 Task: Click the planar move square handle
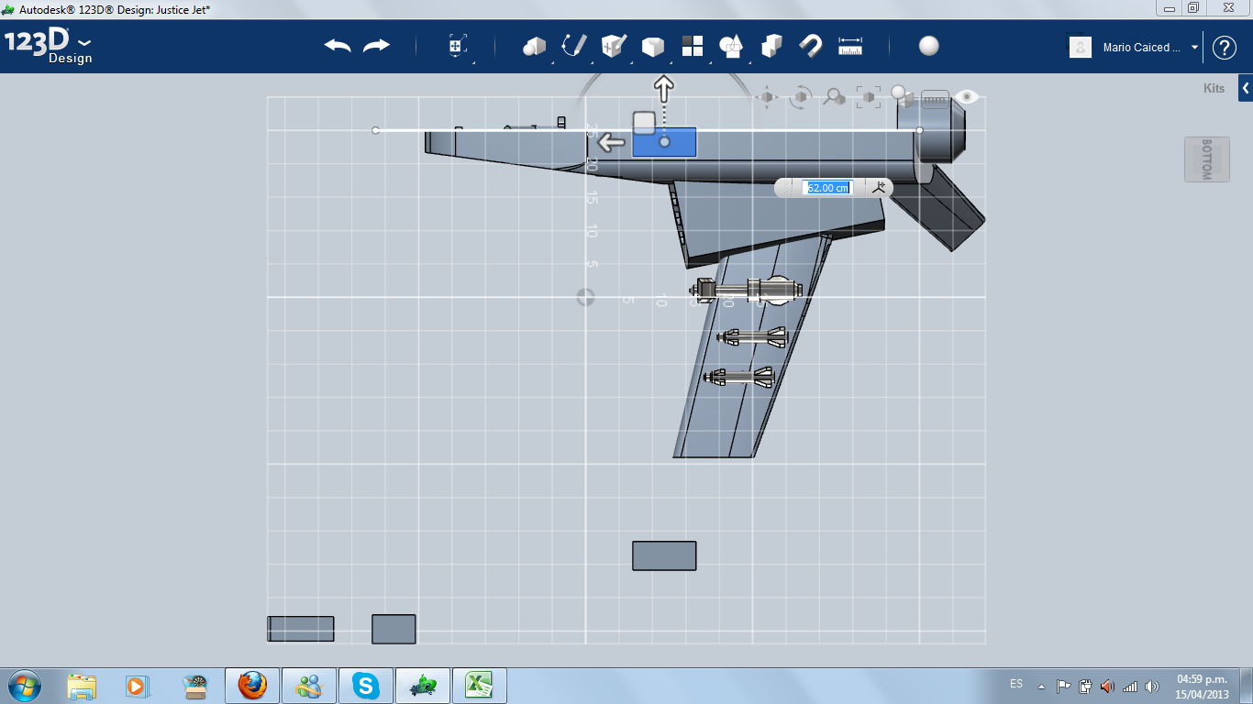(x=644, y=123)
